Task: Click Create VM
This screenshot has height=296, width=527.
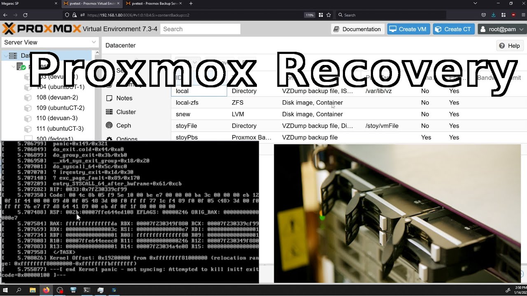Action: pos(408,29)
